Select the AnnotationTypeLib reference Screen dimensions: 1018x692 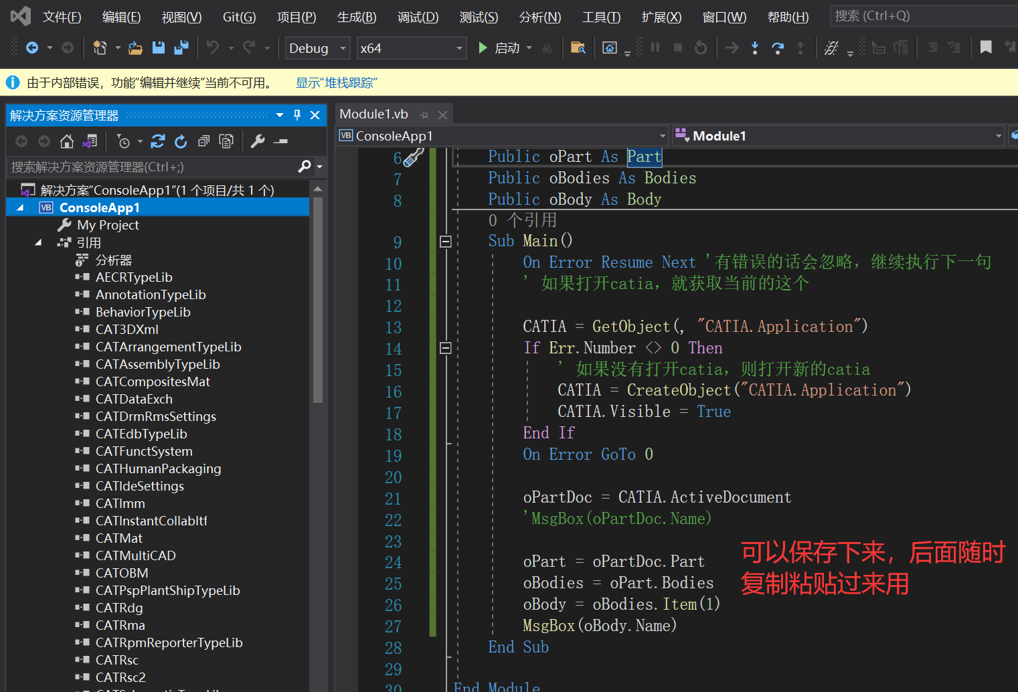tap(151, 294)
